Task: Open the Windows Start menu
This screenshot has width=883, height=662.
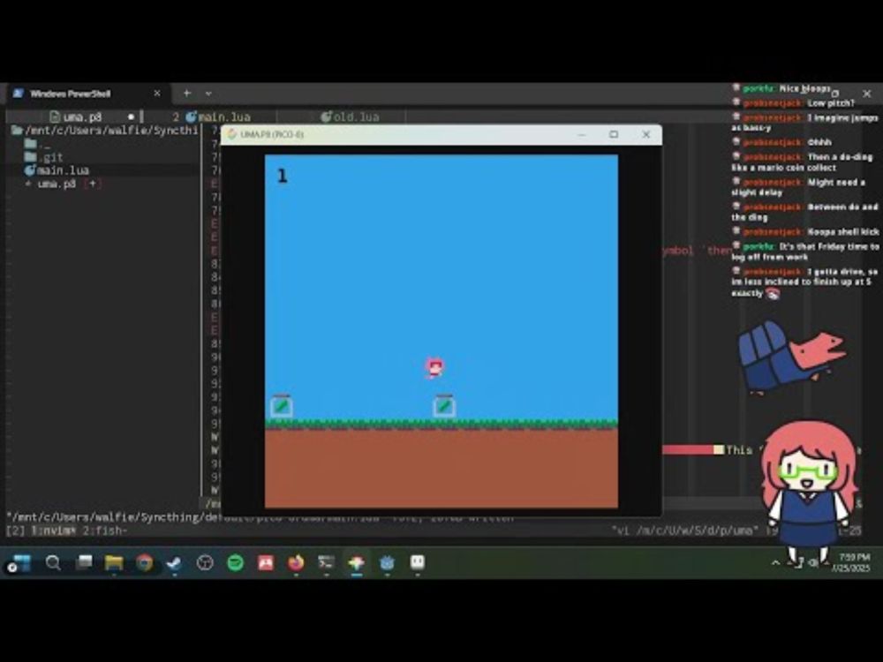Action: coord(21,562)
